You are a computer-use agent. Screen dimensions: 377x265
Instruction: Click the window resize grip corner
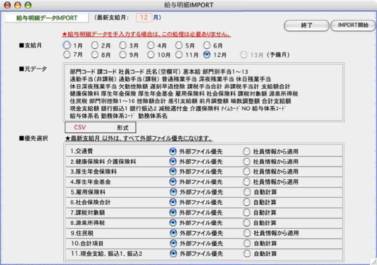pos(373,261)
